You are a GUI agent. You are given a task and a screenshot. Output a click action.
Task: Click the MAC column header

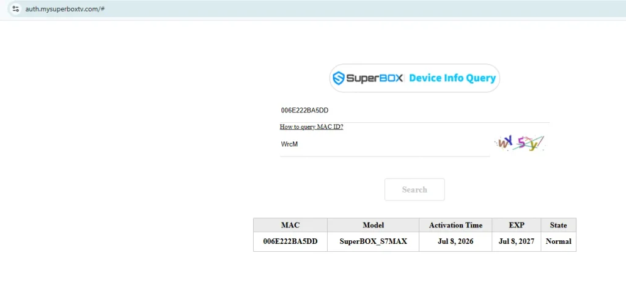(290, 225)
